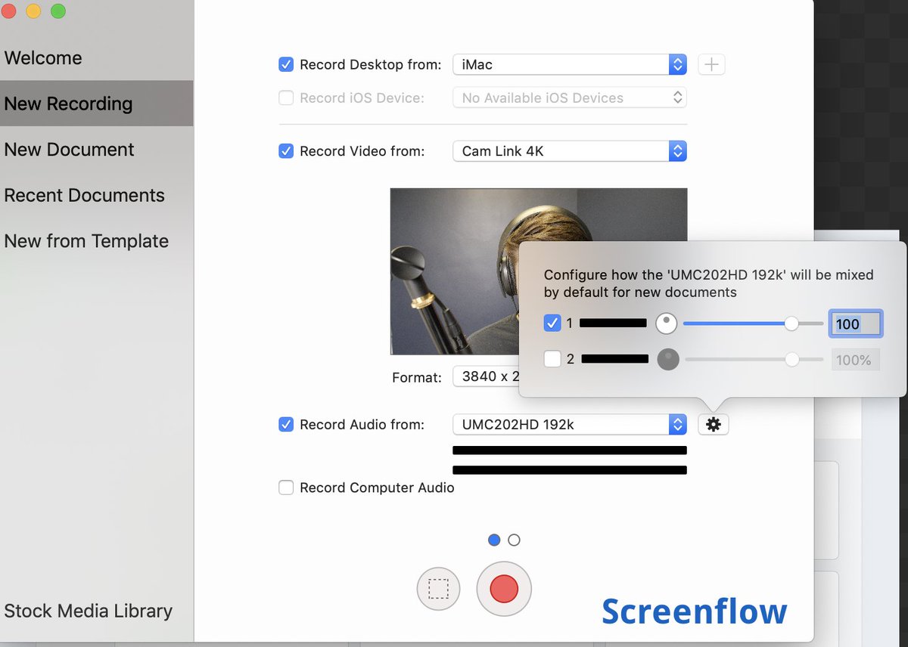Click channel 1 volume value field
The width and height of the screenshot is (908, 647).
(x=855, y=324)
